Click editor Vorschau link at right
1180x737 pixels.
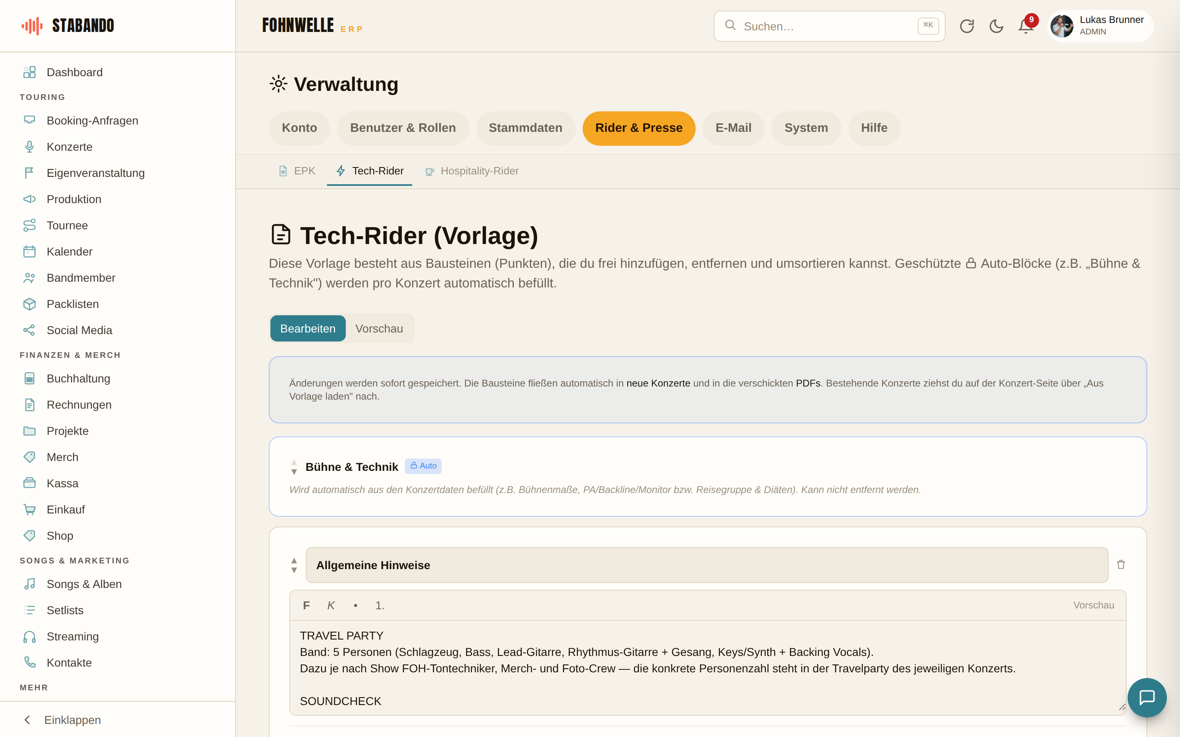tap(1094, 606)
